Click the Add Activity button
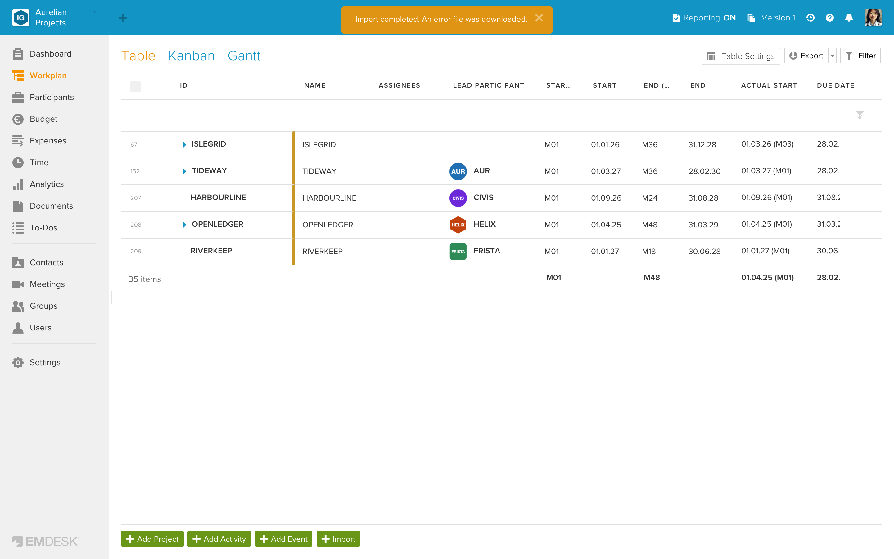The width and height of the screenshot is (894, 559). click(x=219, y=539)
